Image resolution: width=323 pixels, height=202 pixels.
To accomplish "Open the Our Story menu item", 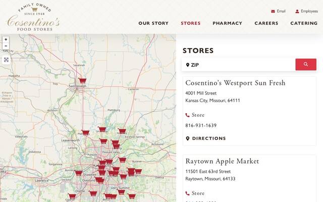I will point(153,23).
